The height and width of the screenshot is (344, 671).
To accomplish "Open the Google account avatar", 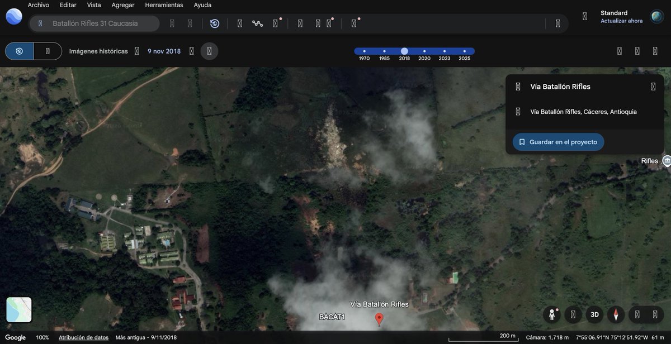I will point(657,17).
